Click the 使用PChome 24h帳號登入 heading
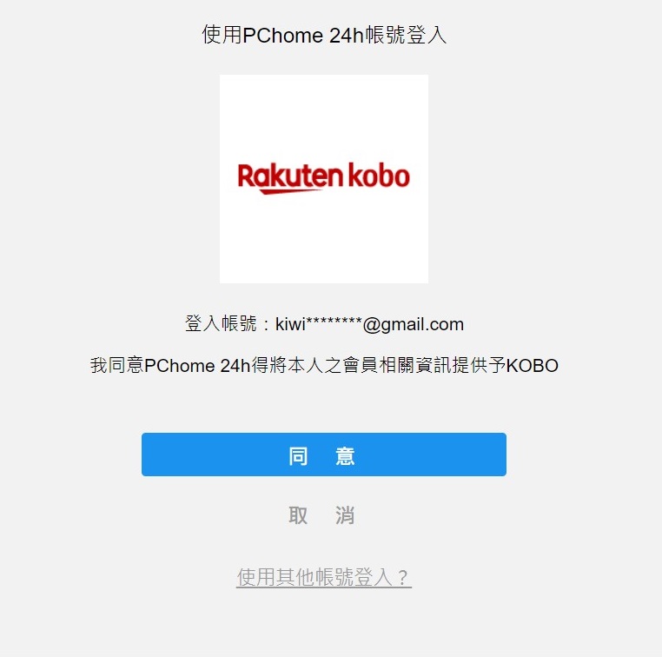Image resolution: width=662 pixels, height=657 pixels. click(324, 35)
